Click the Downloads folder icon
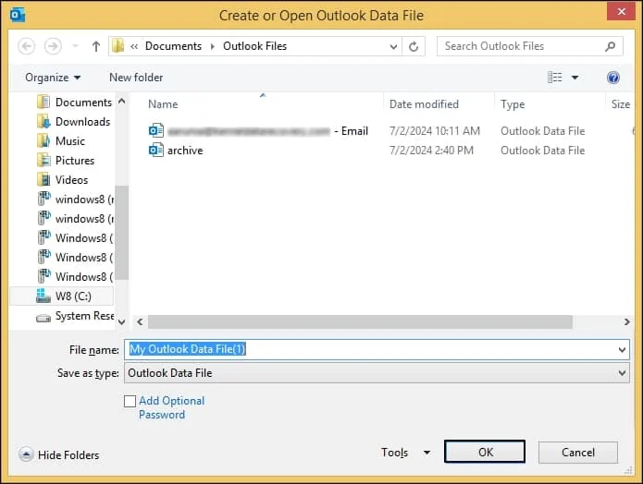Image resolution: width=643 pixels, height=484 pixels. click(43, 122)
